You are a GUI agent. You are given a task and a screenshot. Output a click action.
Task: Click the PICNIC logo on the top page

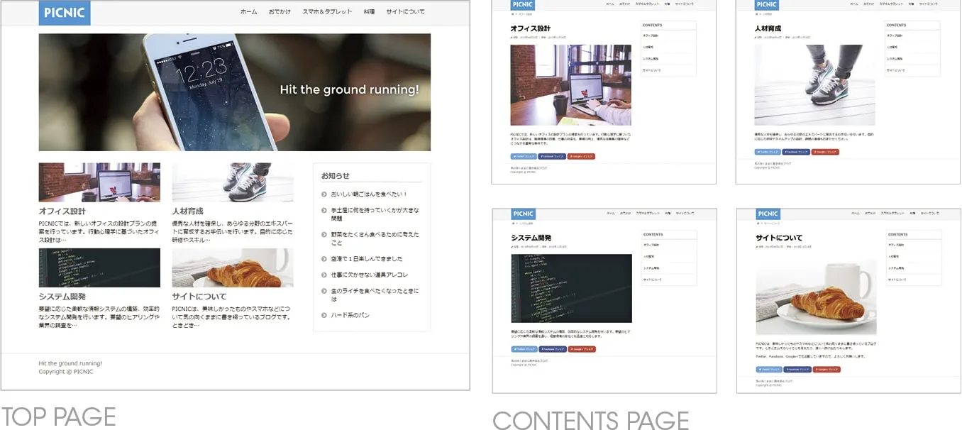click(65, 13)
